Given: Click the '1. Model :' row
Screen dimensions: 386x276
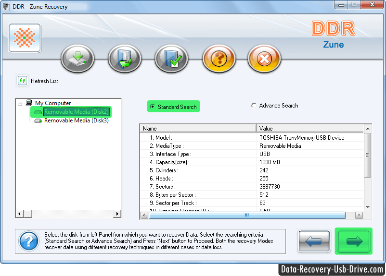Looking at the screenshot, I should click(x=252, y=137).
